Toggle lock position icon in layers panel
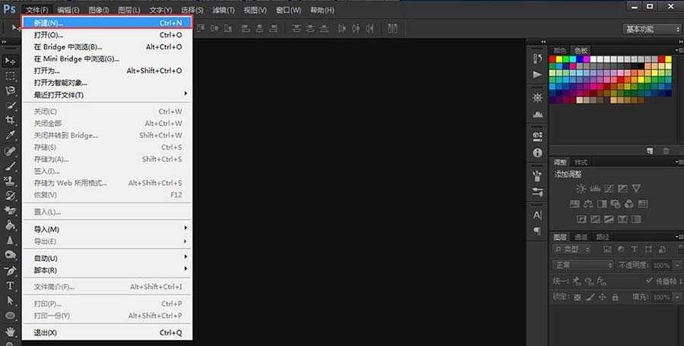The height and width of the screenshot is (346, 684). coord(601,297)
